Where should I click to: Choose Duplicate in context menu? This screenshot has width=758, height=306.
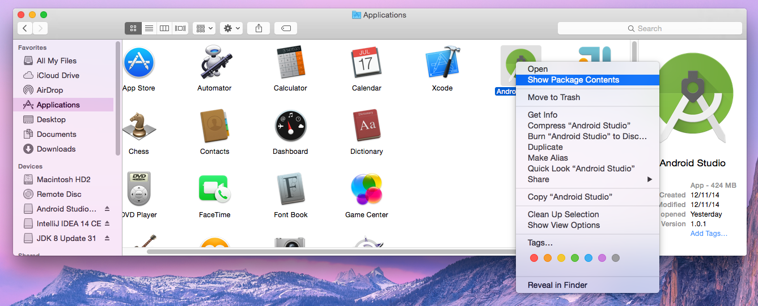coord(587,147)
